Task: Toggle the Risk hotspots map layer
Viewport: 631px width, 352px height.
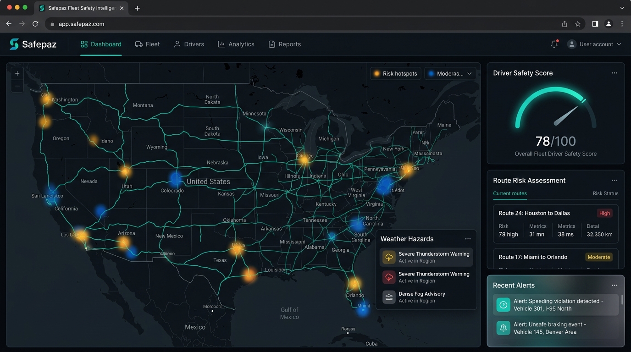Action: tap(396, 73)
